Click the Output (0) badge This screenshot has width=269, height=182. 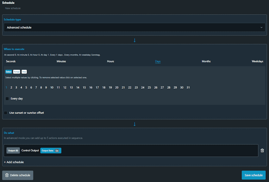[x=13, y=150]
